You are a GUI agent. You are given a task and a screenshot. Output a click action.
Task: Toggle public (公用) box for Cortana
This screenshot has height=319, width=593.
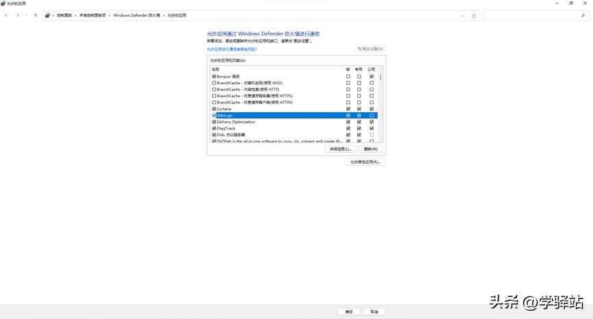(372, 109)
